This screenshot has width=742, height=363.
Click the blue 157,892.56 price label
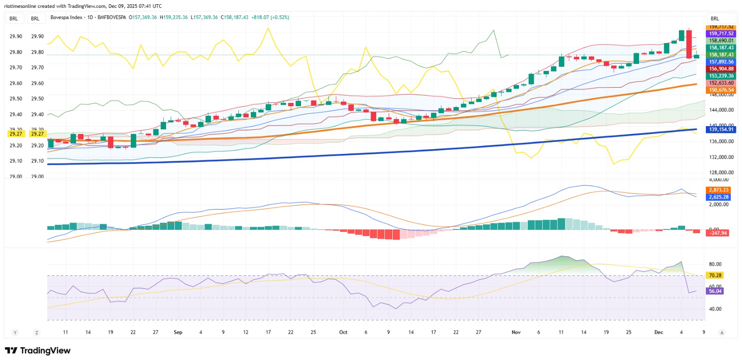[x=721, y=62]
